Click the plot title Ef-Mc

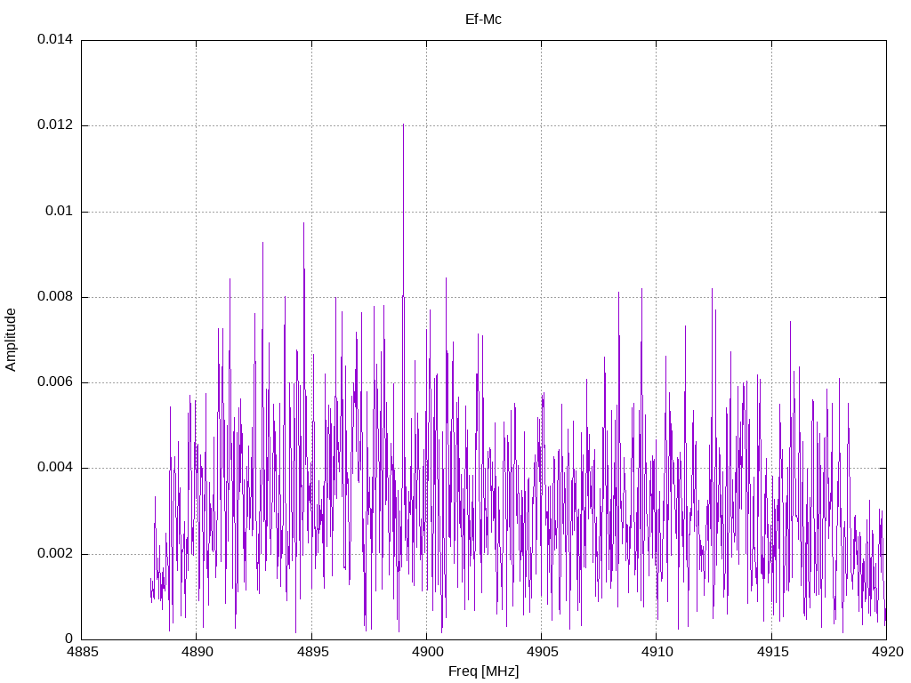(x=483, y=20)
